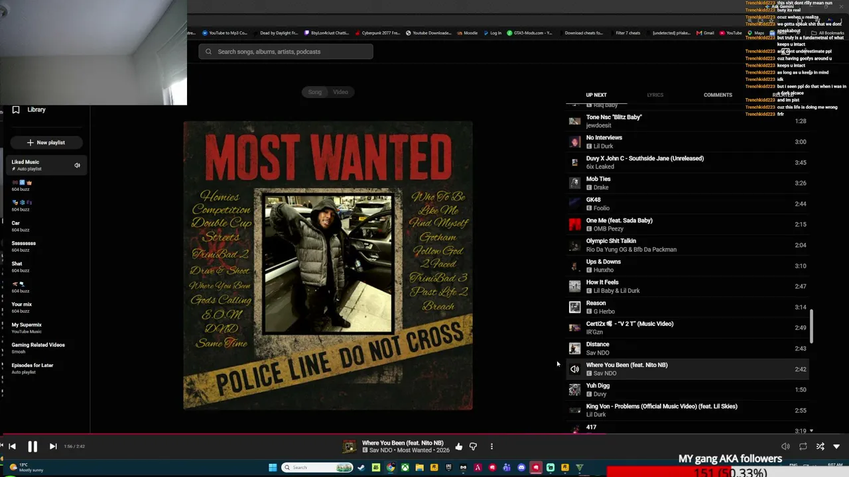Seek along the red song progress bar
This screenshot has width=849, height=477.
[424, 435]
